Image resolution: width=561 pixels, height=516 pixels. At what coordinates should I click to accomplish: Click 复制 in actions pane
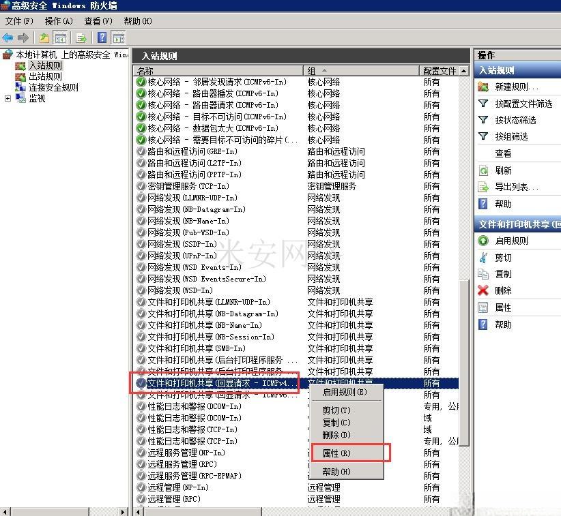[x=503, y=274]
